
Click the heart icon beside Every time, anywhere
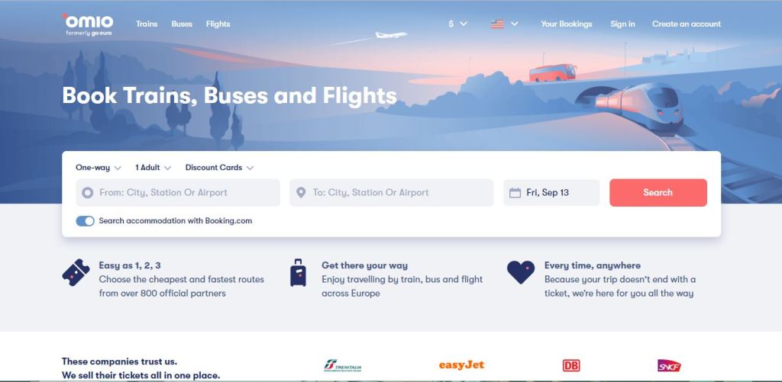521,272
